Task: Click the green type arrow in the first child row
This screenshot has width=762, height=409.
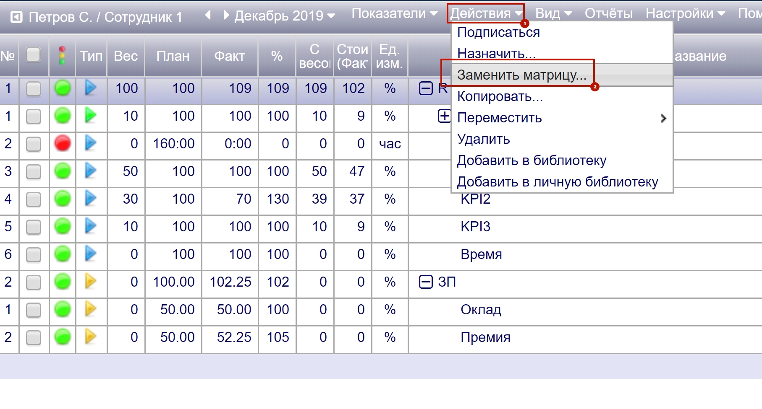Action: pos(91,115)
